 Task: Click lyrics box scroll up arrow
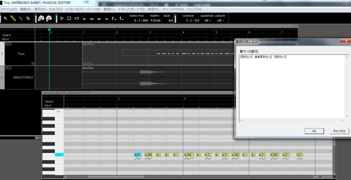pos(347,57)
